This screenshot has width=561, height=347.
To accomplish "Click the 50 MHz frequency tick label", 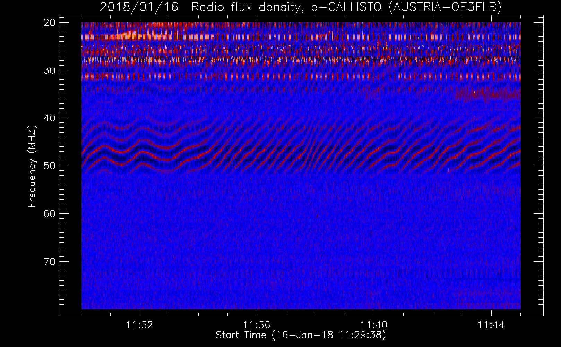I will pyautogui.click(x=50, y=166).
